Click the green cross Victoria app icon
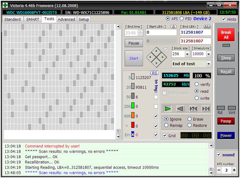Screen dimensions: 240x178 (5, 5)
